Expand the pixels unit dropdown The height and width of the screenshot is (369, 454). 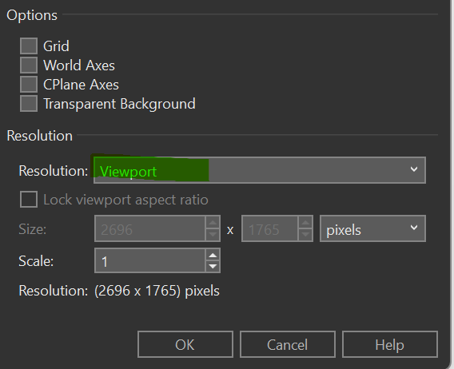click(372, 228)
